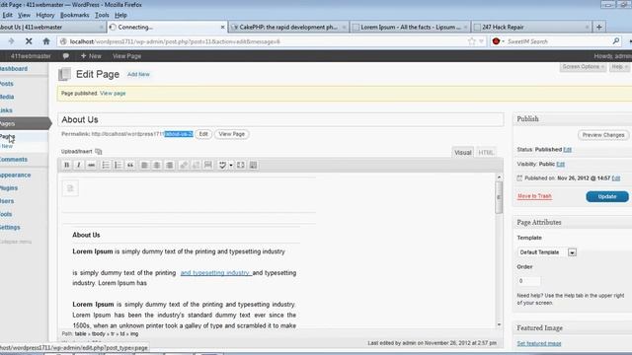The height and width of the screenshot is (355, 632).
Task: Open Appearance in the admin sidebar
Action: pyautogui.click(x=15, y=176)
